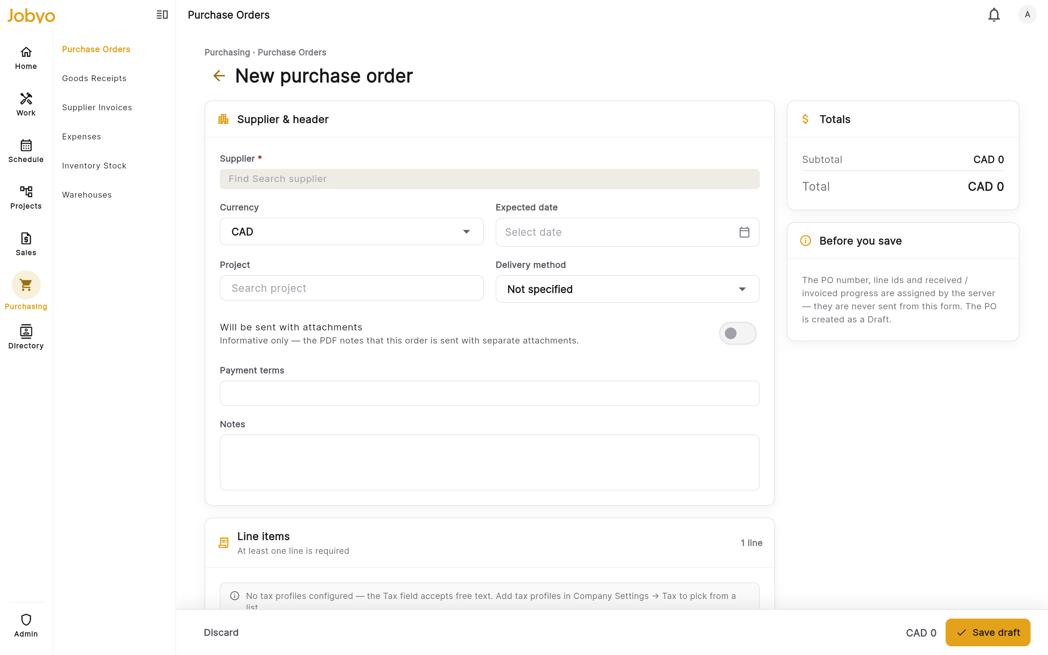Open user avatar A menu
Viewport: 1048px width, 655px height.
tap(1027, 15)
